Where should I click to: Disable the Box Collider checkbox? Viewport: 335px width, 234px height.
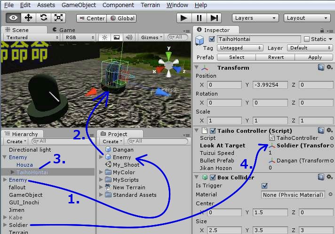[x=213, y=178]
